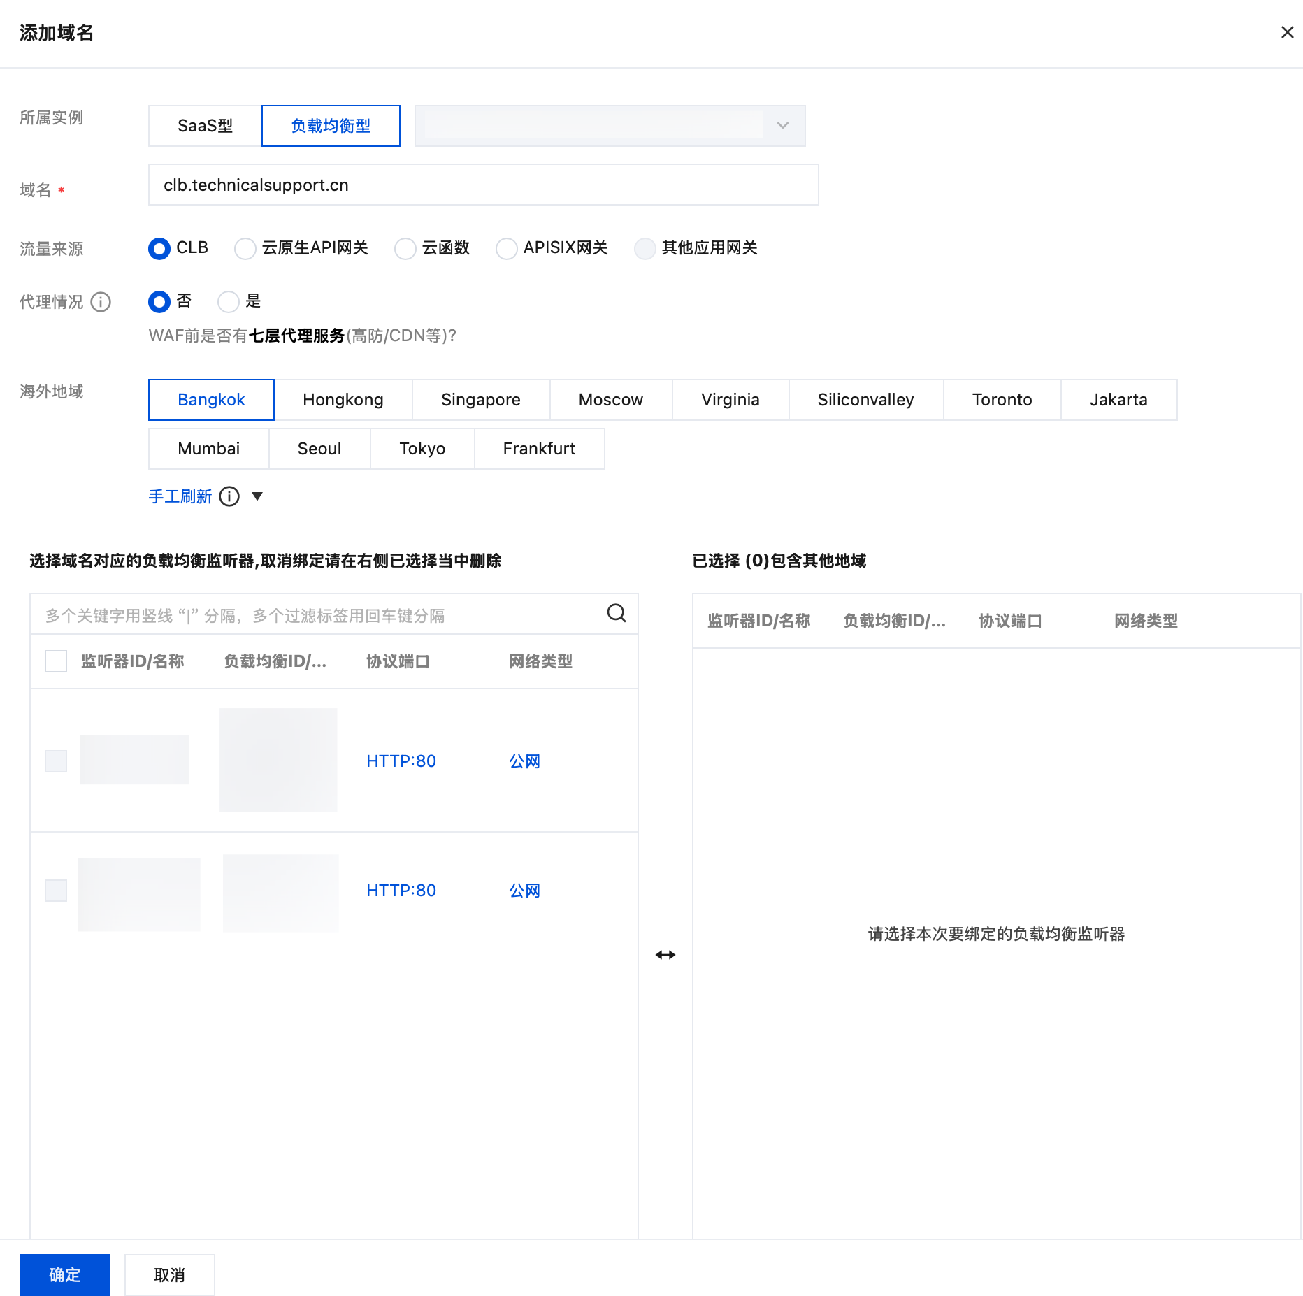Click HTTP:80 in the first listener row
Viewport: 1303px width, 1296px height.
point(401,761)
